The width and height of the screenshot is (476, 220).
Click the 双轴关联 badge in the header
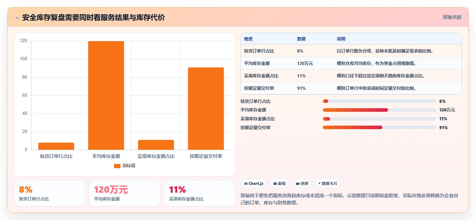[x=452, y=17]
